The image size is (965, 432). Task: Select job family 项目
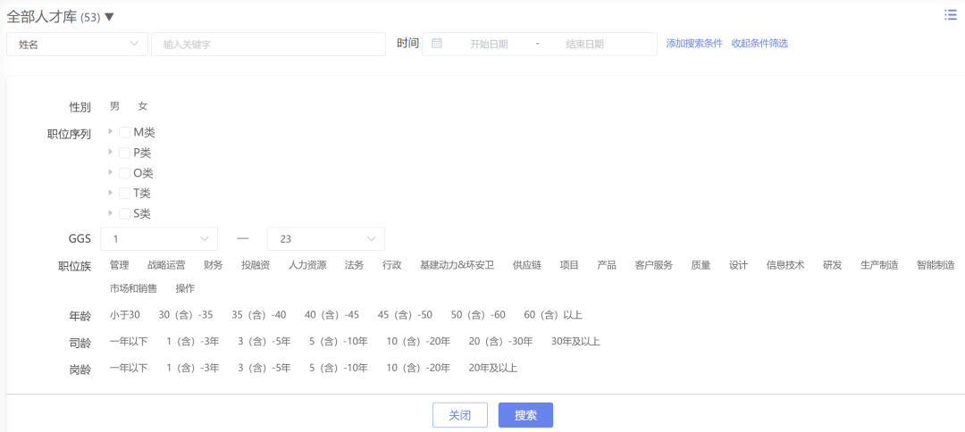coord(569,265)
